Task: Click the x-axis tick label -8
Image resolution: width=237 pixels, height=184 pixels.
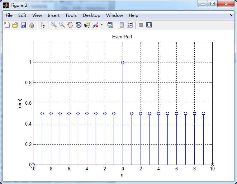Action: (x=51, y=169)
